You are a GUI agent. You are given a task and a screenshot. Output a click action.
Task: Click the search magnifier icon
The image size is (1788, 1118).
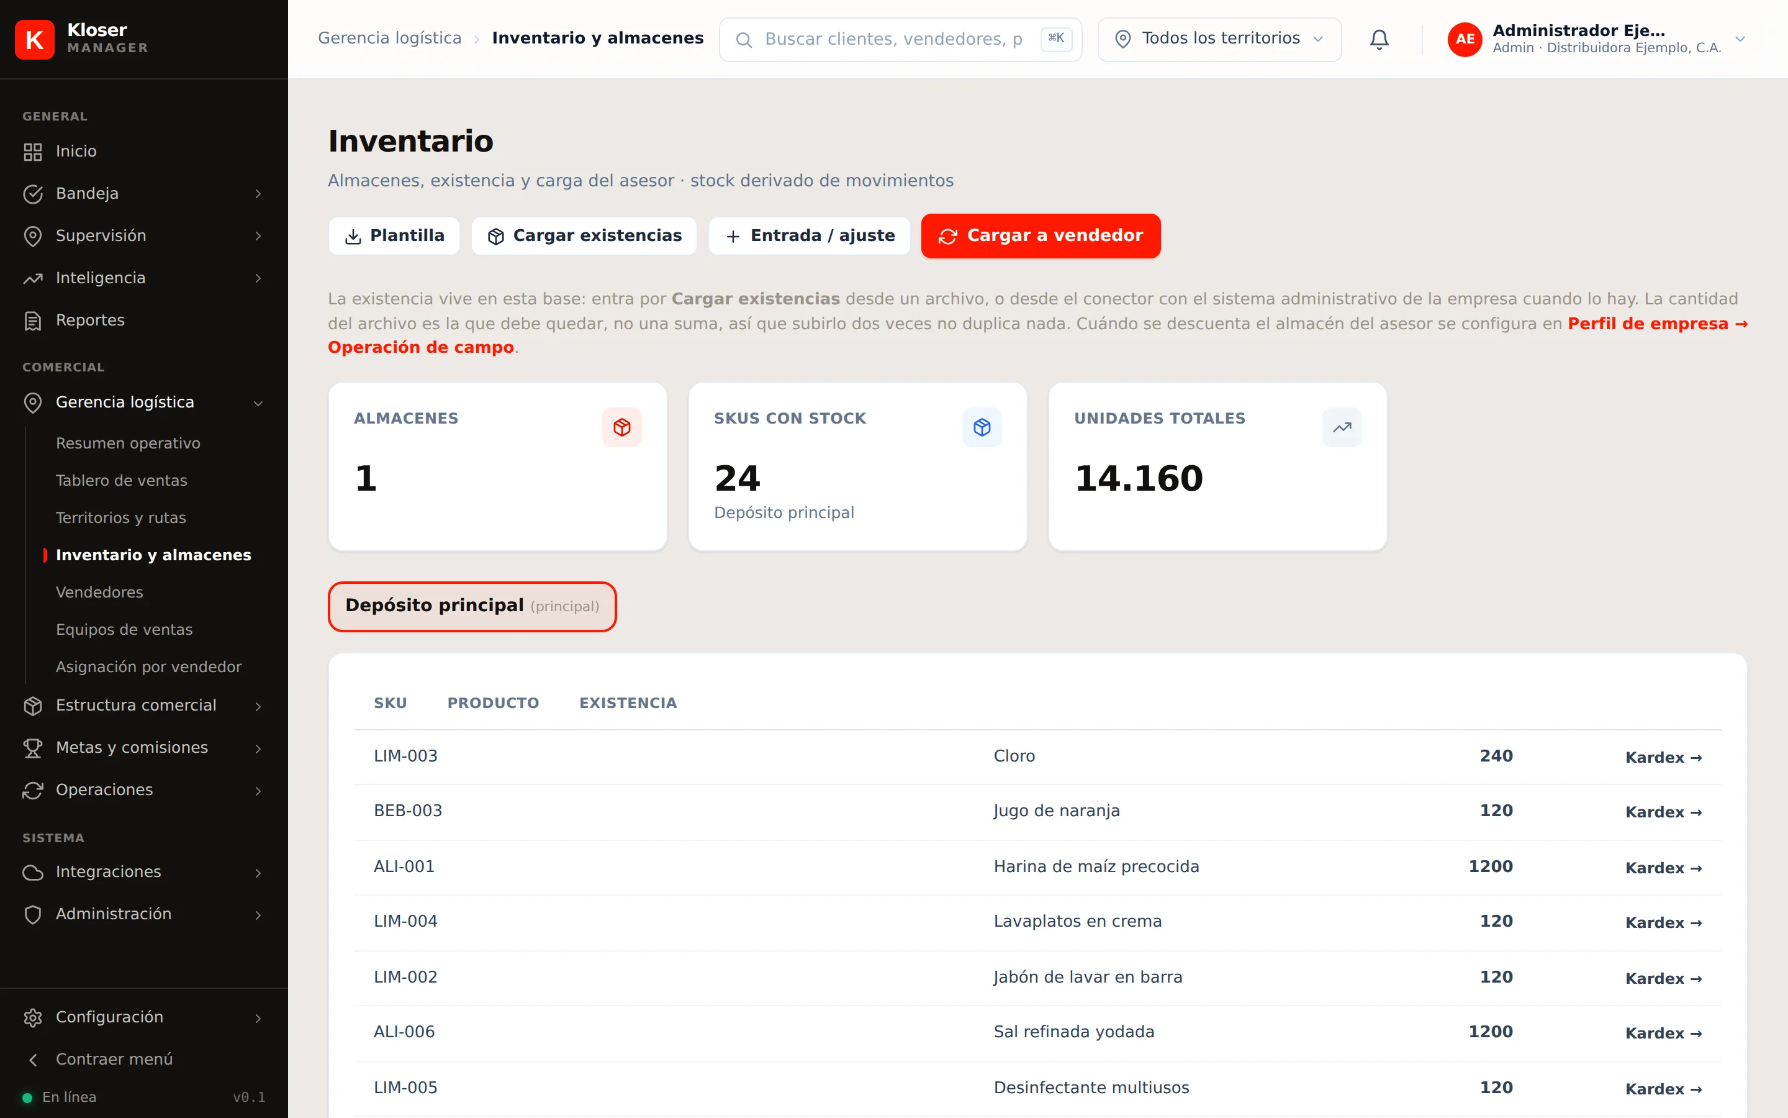(744, 40)
